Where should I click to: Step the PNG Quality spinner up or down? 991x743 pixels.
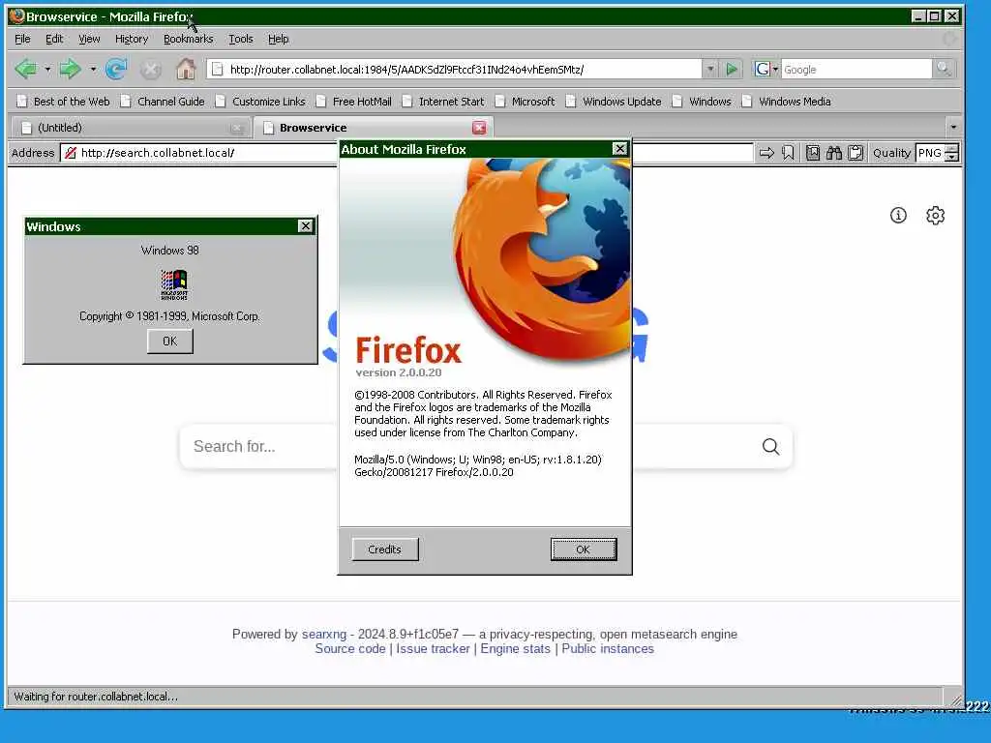click(x=952, y=153)
